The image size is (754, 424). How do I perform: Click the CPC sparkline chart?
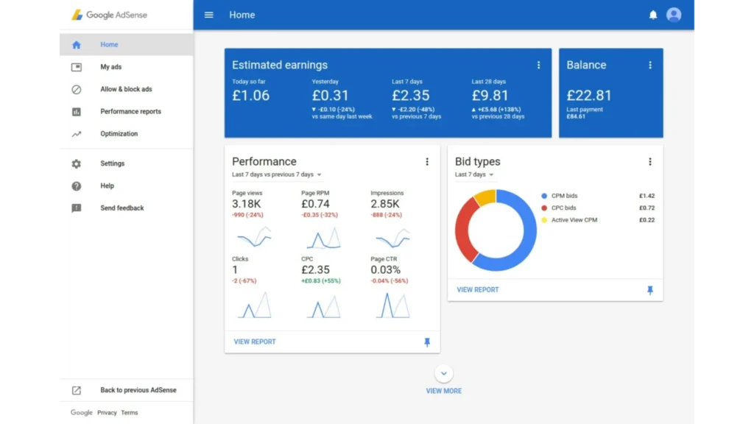(324, 307)
